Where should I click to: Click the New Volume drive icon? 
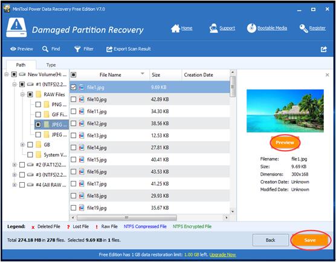click(x=22, y=74)
